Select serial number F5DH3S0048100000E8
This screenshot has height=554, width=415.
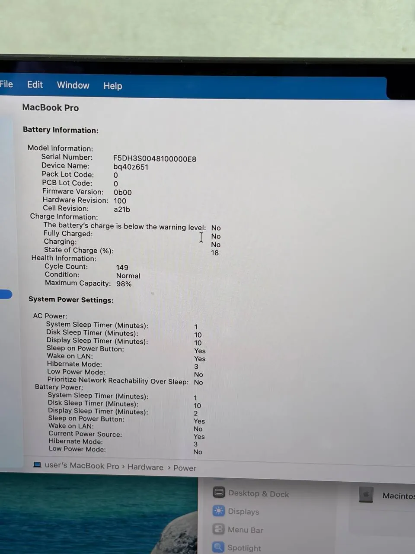155,159
